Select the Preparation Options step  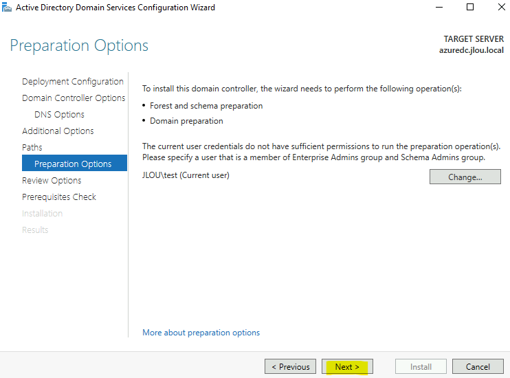pyautogui.click(x=74, y=163)
